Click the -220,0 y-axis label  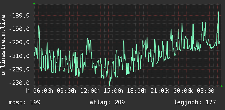coord(19,70)
